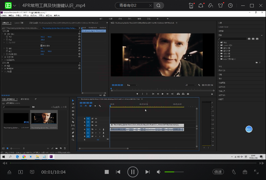Open the dropdown arrow beside the player logo
The height and width of the screenshot is (180, 266).
click(15, 6)
